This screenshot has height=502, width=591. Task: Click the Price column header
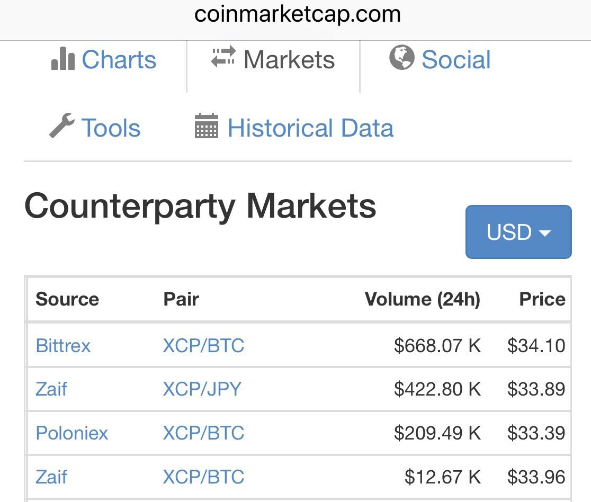click(x=542, y=299)
